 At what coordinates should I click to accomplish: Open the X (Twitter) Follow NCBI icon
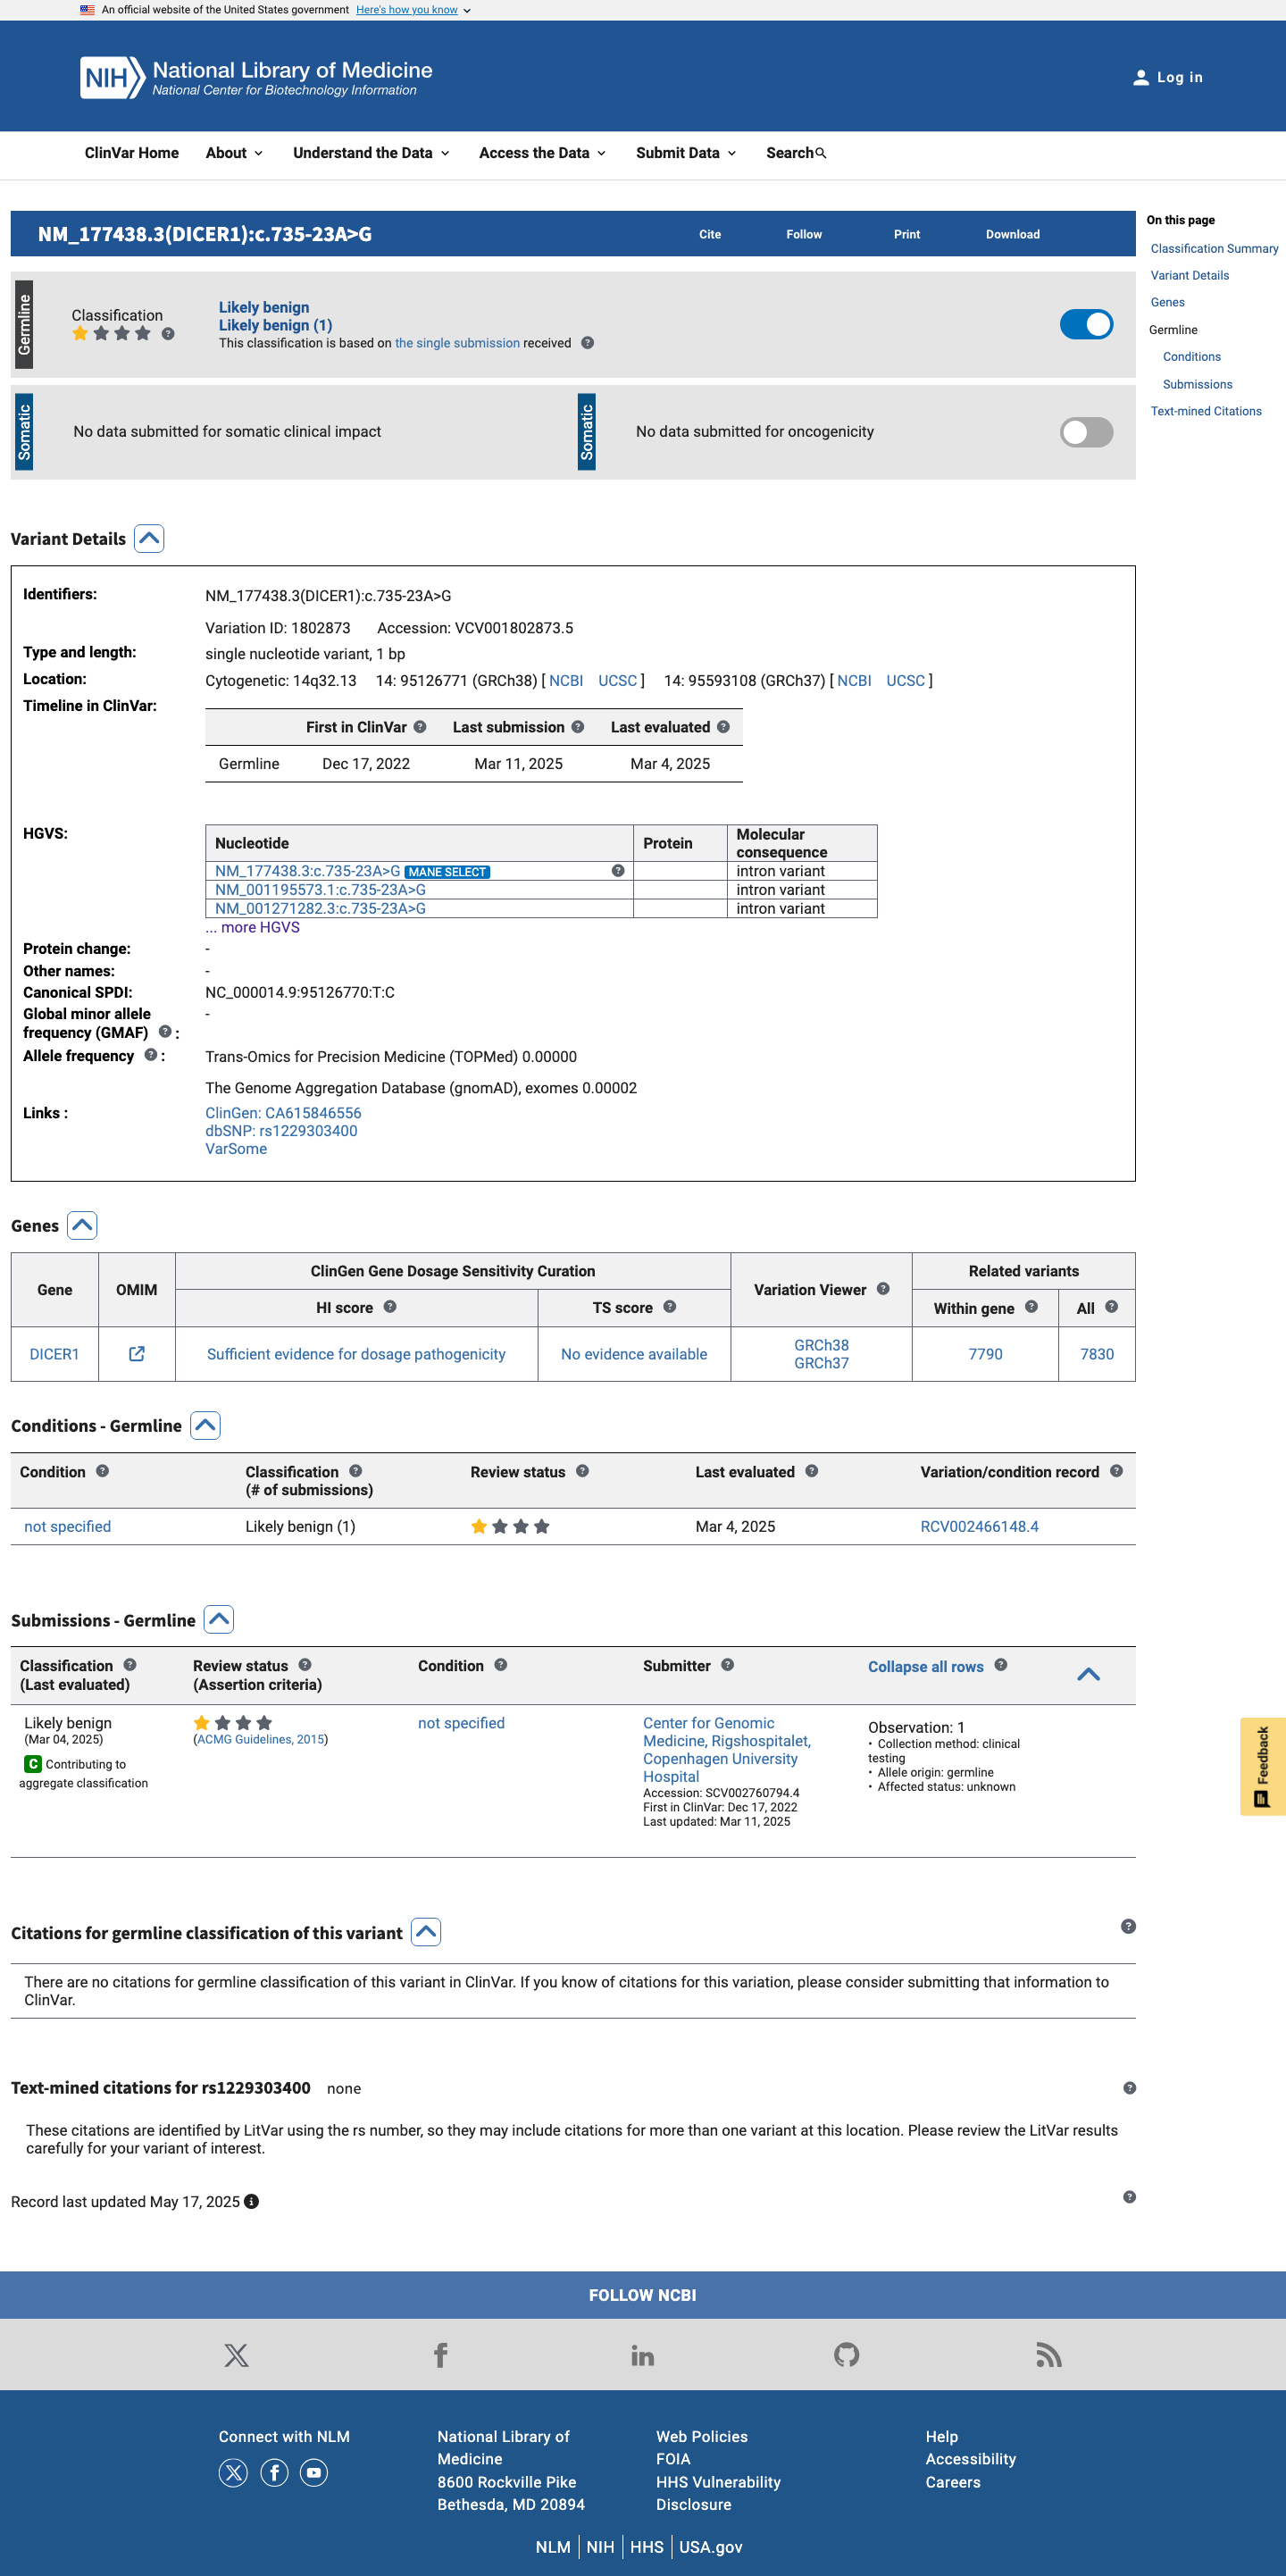point(237,2355)
